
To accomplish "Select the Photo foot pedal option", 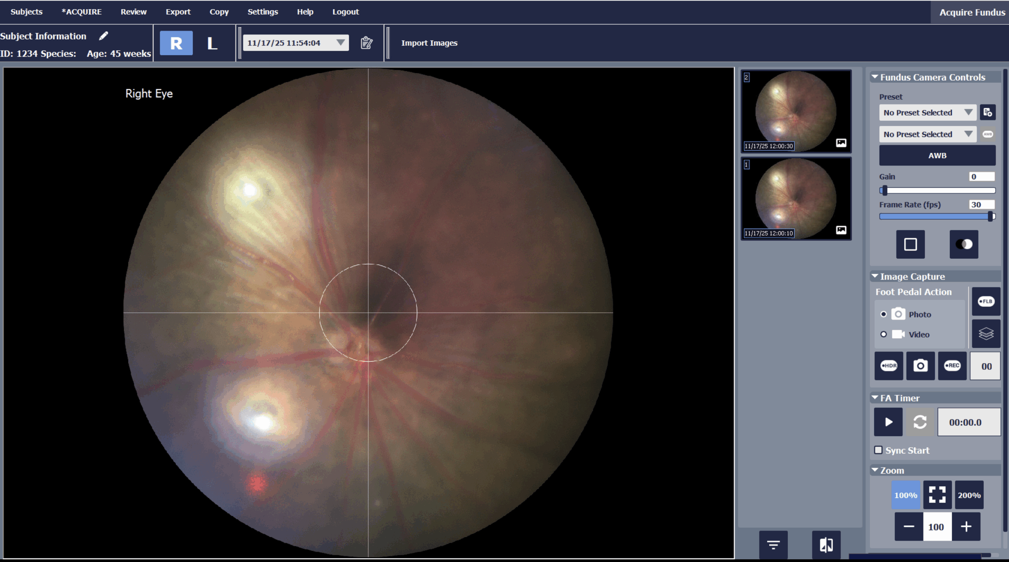I will point(884,314).
